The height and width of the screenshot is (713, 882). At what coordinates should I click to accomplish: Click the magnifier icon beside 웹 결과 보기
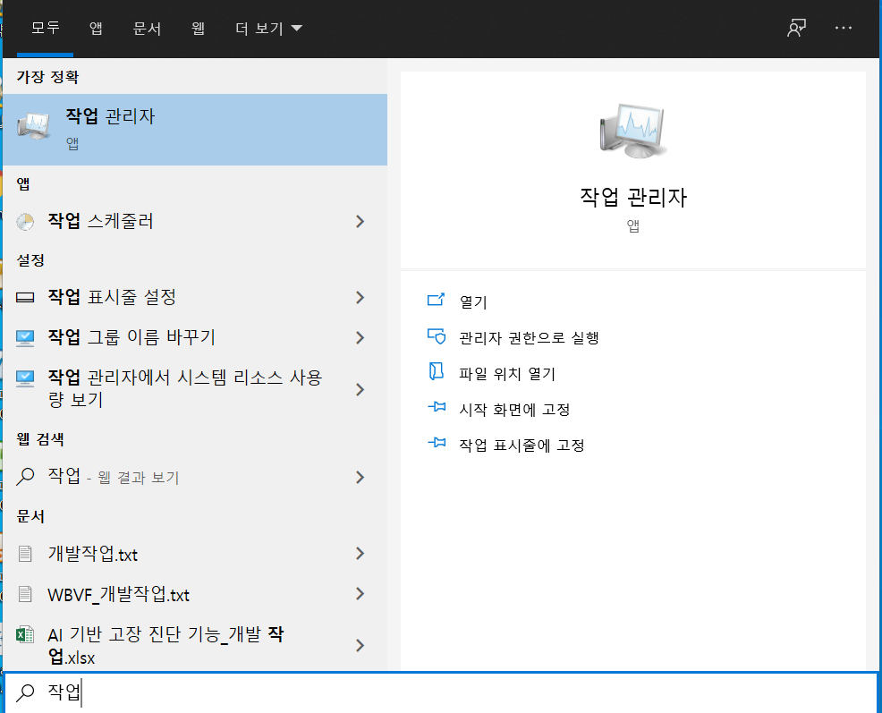(25, 477)
